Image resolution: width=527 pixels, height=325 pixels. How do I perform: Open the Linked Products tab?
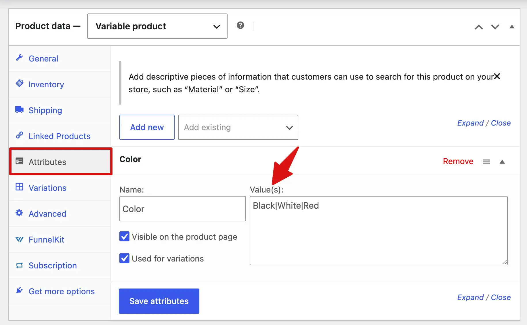click(x=60, y=136)
